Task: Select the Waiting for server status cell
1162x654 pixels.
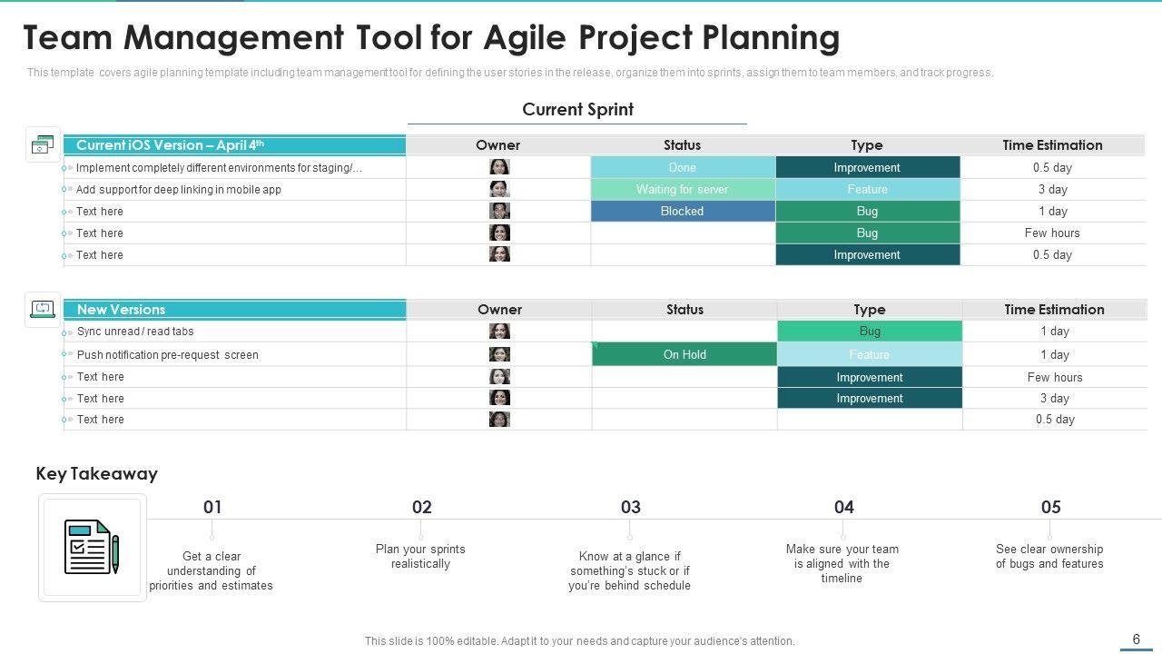Action: (x=683, y=189)
